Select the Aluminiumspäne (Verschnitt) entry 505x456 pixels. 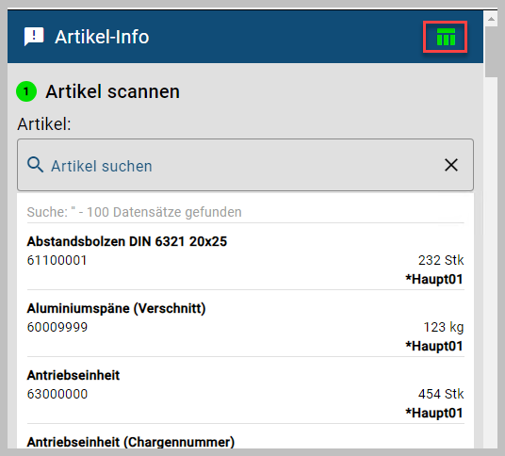[245, 326]
